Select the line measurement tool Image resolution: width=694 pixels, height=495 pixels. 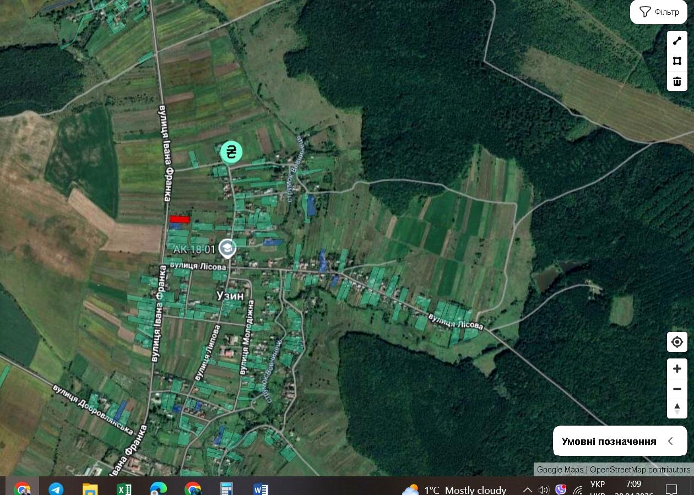(677, 41)
